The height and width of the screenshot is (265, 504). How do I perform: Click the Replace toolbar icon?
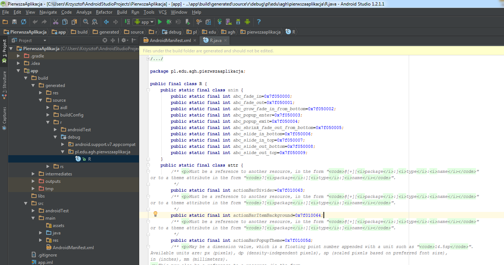click(x=95, y=22)
